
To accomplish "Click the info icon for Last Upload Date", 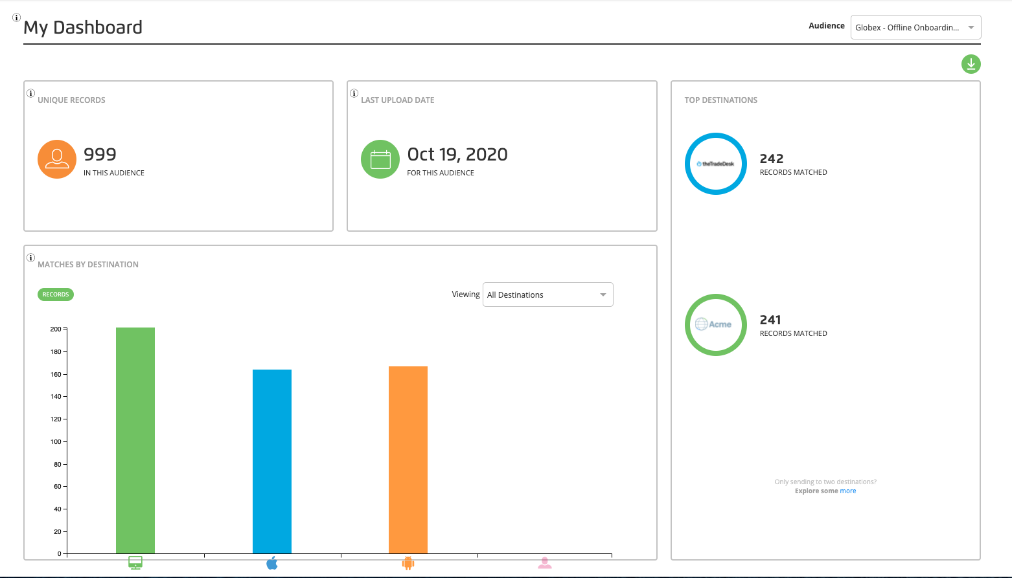I will (x=354, y=93).
